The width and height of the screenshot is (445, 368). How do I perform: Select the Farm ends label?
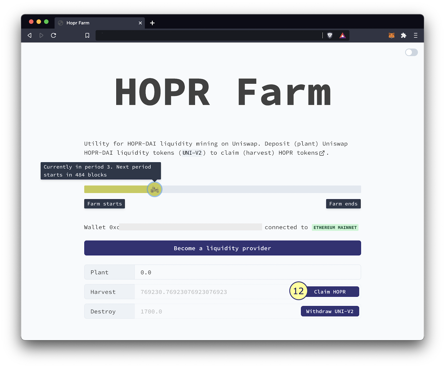(343, 204)
